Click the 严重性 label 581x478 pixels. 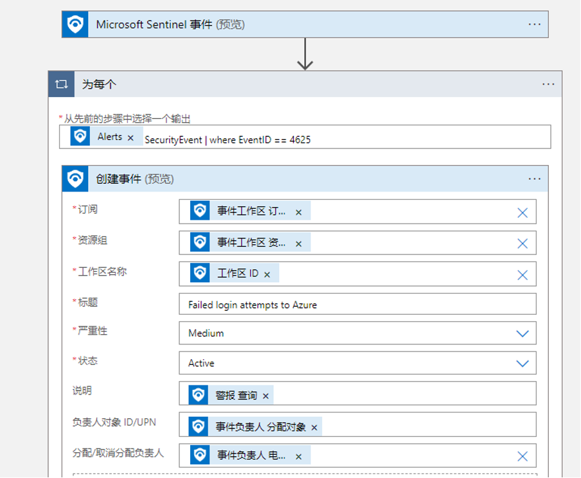coord(93,330)
